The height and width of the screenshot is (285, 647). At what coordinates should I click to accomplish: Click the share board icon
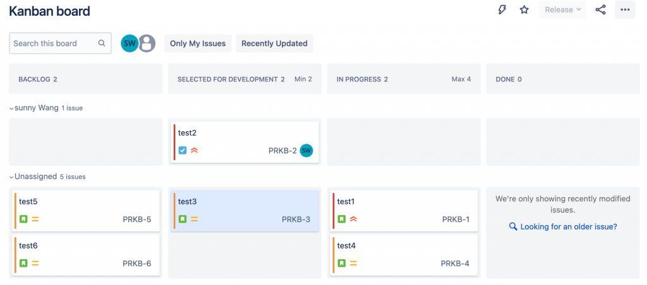[x=601, y=9]
